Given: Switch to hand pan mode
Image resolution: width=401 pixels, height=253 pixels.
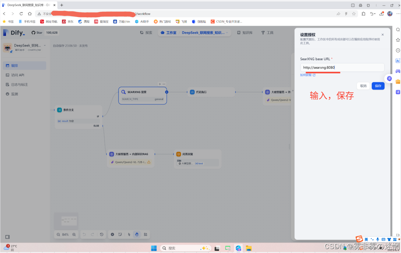Looking at the screenshot, I should (137, 234).
